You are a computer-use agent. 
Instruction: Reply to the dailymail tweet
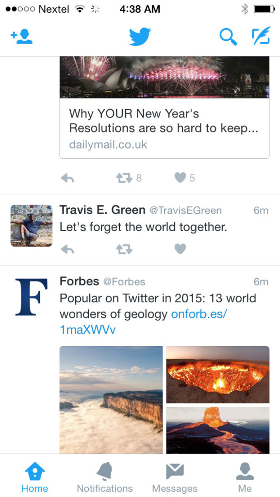coord(67,178)
